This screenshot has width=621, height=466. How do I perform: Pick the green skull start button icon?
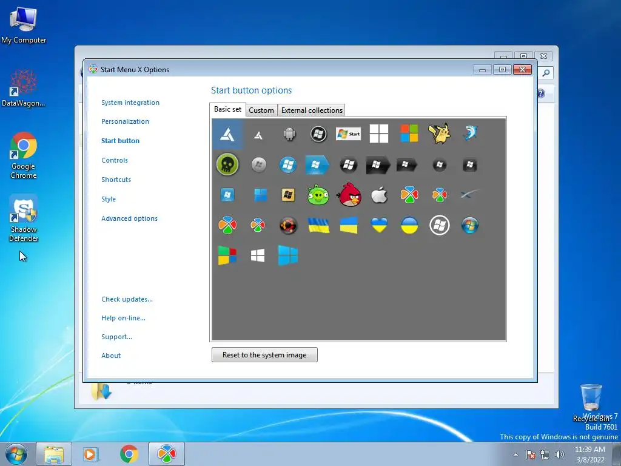click(227, 164)
